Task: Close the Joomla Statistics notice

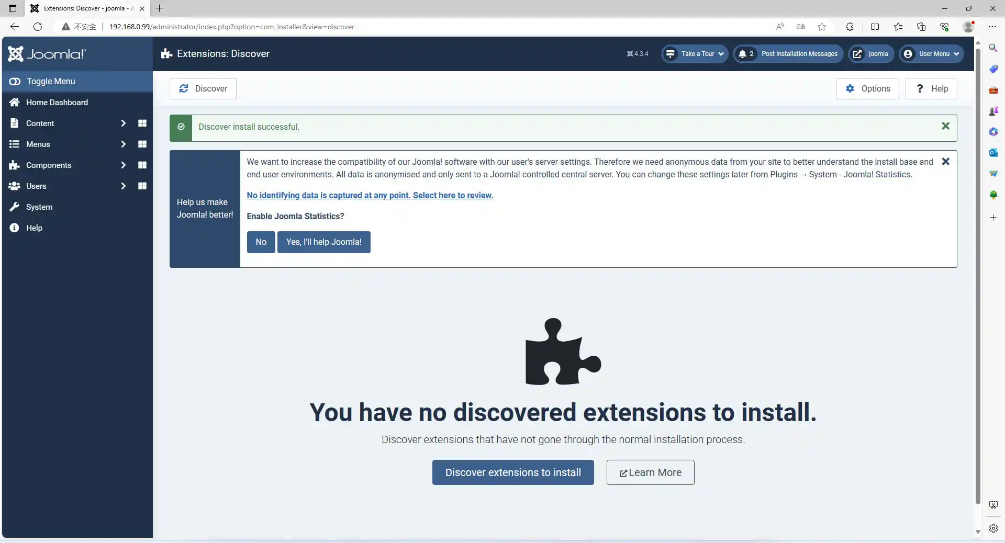Action: pos(945,162)
